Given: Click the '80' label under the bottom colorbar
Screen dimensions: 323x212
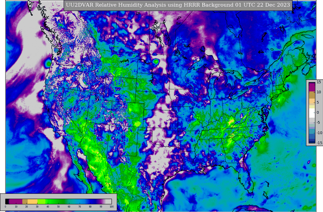Looking at the screenshot, I should pos(90,207).
